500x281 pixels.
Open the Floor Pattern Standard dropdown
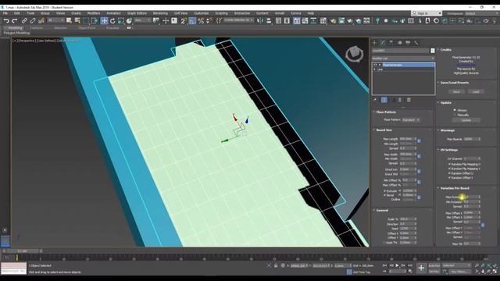pyautogui.click(x=411, y=119)
